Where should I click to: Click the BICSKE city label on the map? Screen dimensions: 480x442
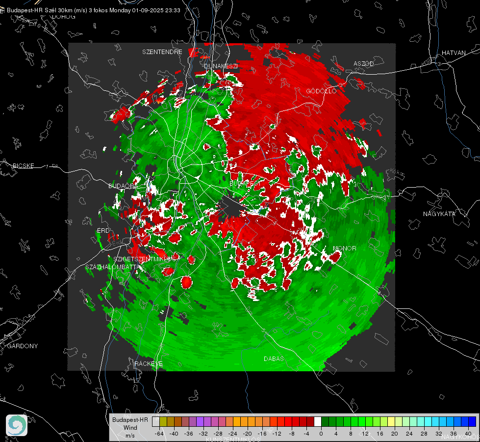tap(24, 166)
